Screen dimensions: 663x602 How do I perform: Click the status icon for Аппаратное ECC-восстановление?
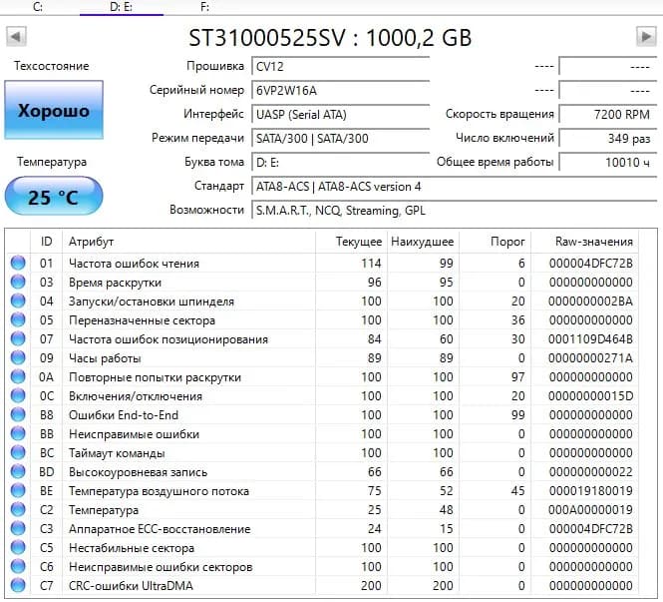(x=18, y=528)
